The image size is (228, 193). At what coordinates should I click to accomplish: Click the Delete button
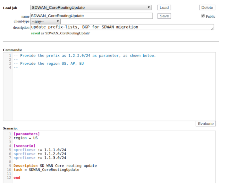[x=207, y=8]
